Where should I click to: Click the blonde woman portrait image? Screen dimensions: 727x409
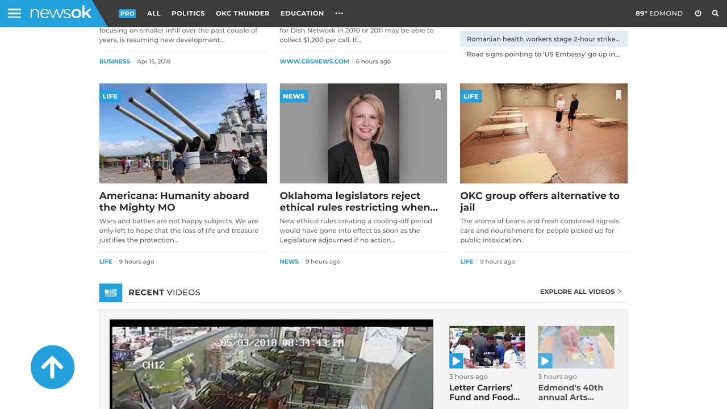pyautogui.click(x=363, y=133)
